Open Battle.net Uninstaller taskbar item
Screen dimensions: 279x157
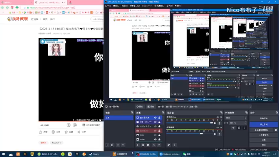click(170, 154)
